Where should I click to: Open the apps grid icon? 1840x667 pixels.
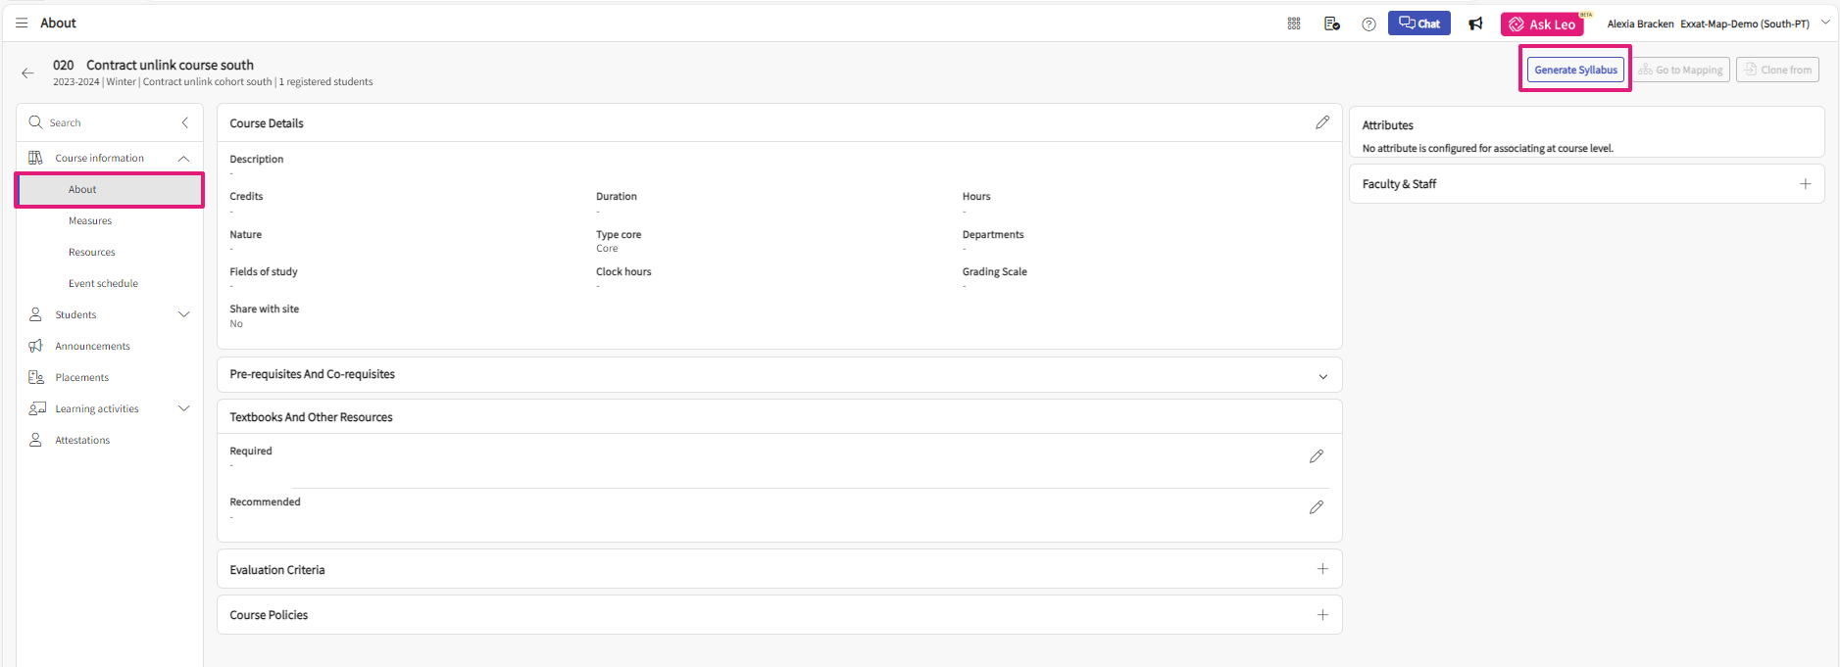(1294, 24)
